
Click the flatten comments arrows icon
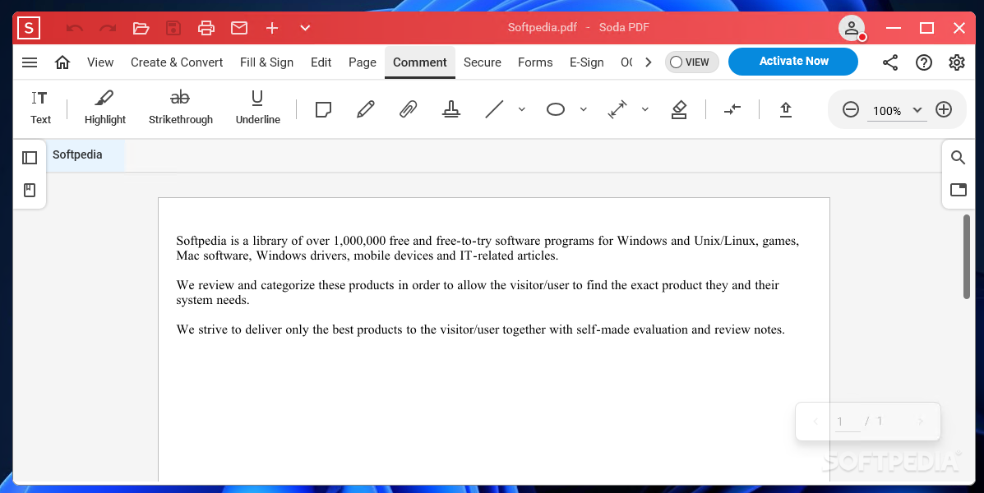732,110
